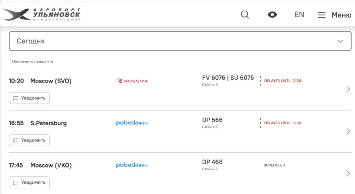Click the chat icon on first Уведомить button
Screen dimensions: 355x194
click(16, 98)
